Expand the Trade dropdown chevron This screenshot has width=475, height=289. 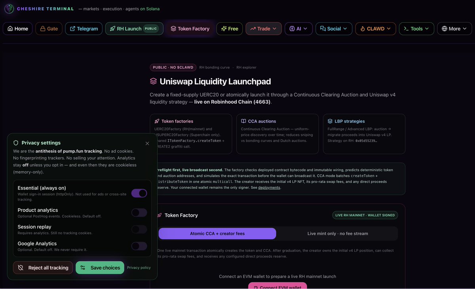pos(275,29)
